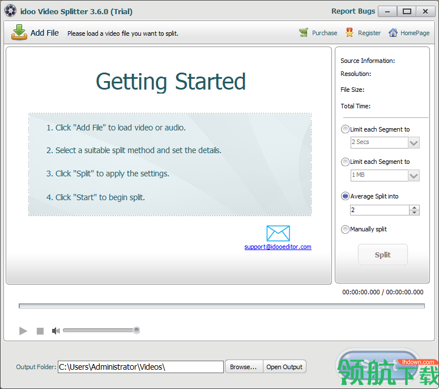Click the film reel app icon
Viewport: 439px width, 389px height.
point(10,11)
